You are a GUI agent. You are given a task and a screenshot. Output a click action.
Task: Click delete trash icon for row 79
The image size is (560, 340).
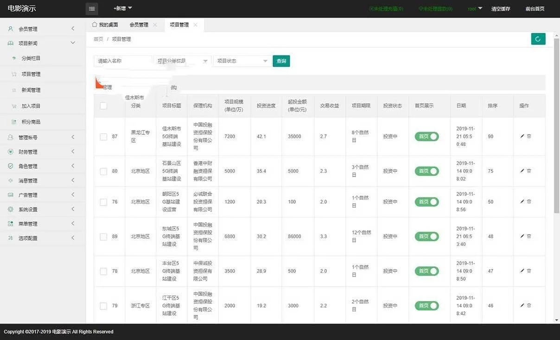click(x=529, y=306)
